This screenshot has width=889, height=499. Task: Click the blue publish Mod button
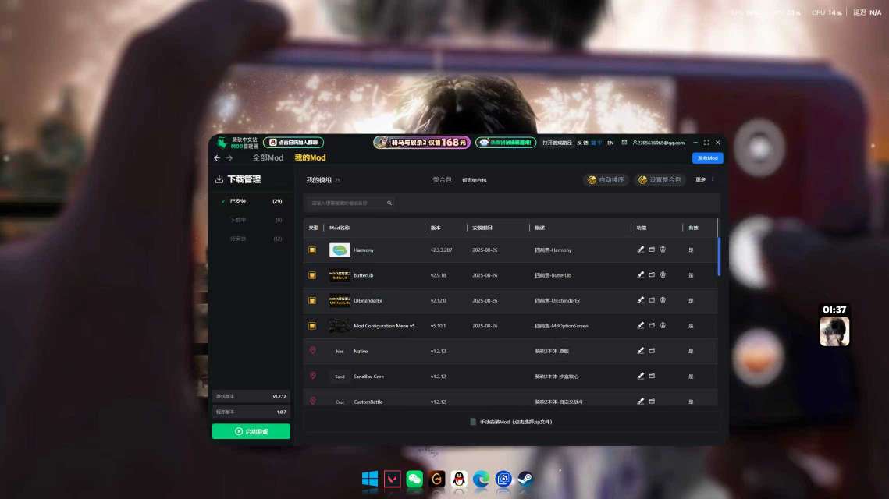[708, 158]
